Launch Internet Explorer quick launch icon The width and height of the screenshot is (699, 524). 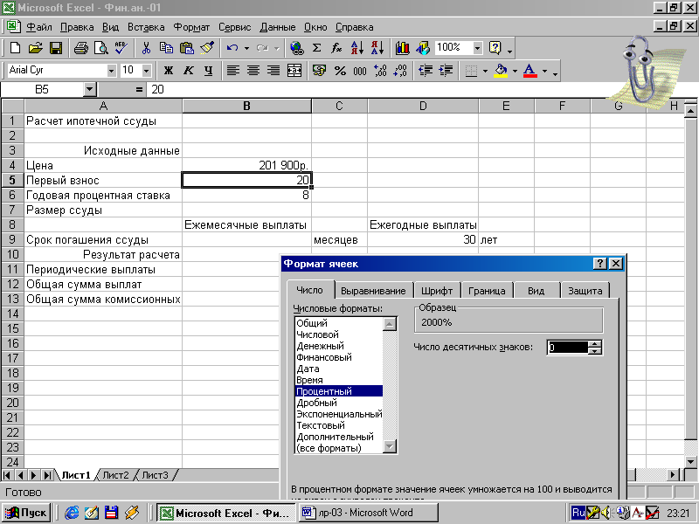coord(72,513)
